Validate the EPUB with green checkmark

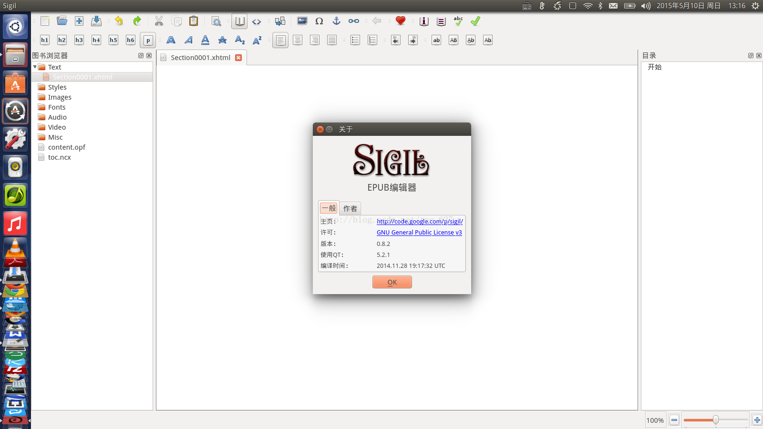tap(475, 21)
